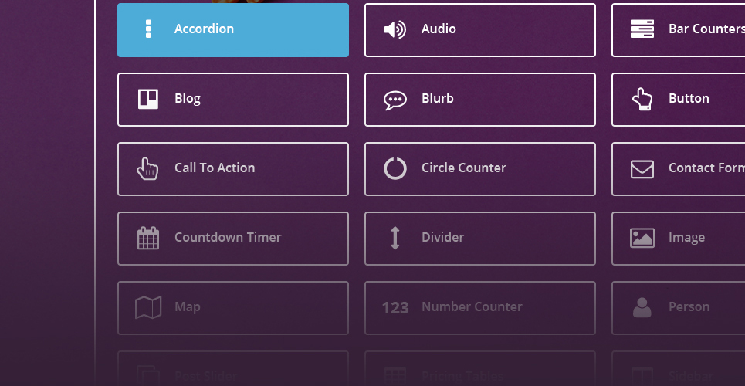Select the Image picture icon

coord(642,238)
